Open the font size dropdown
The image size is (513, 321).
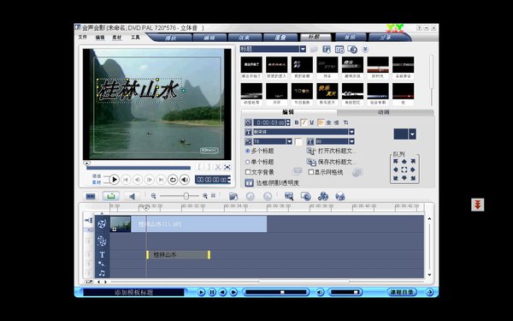tap(289, 141)
